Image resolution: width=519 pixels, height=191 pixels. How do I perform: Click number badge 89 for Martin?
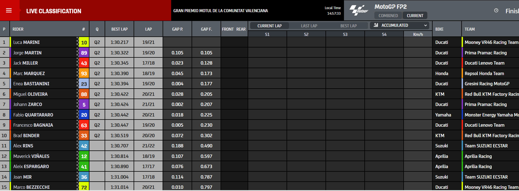pyautogui.click(x=84, y=53)
